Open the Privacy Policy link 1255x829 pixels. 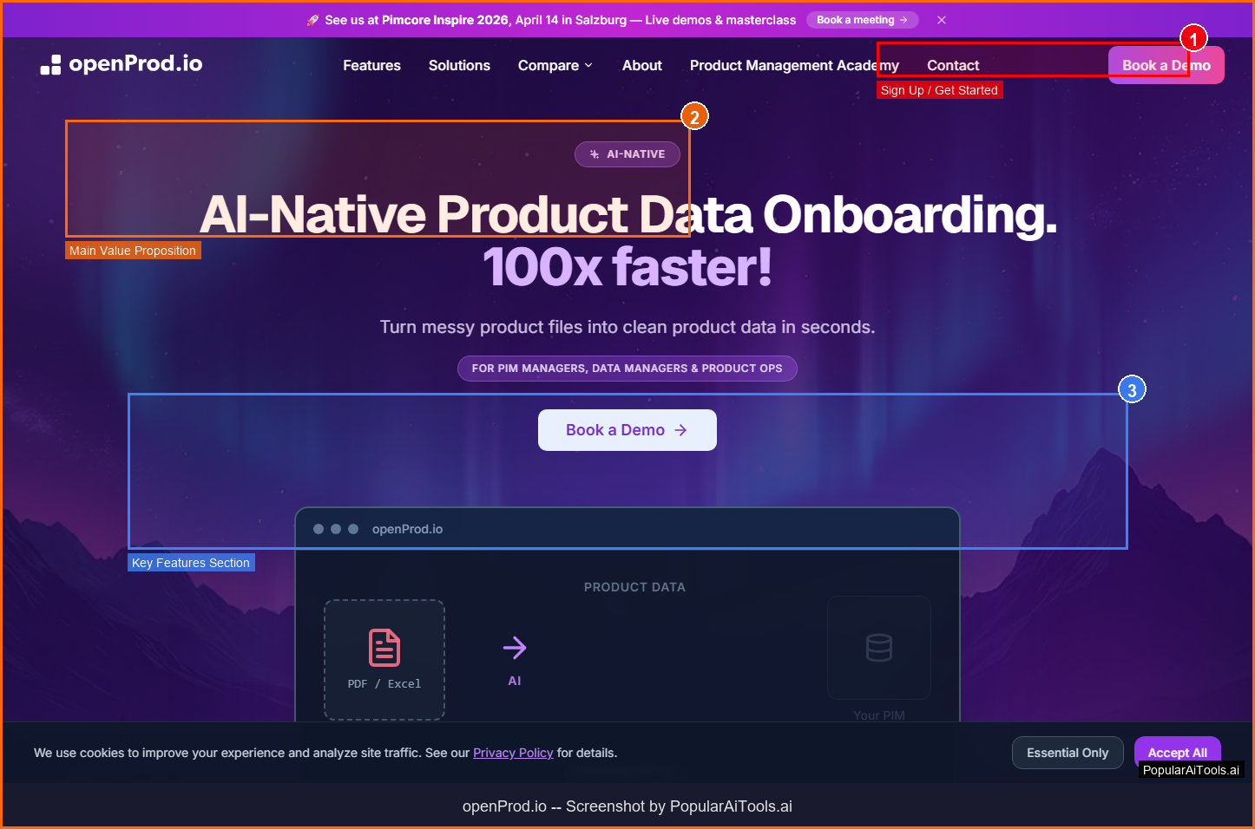coord(513,753)
